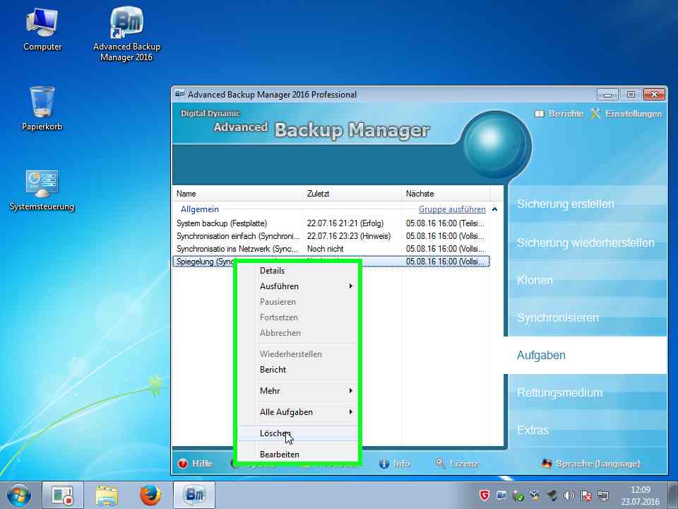Click the '22.07.16 23:23 (Hinweis)' cell
Viewport: 678px width, 509px height.
(349, 236)
